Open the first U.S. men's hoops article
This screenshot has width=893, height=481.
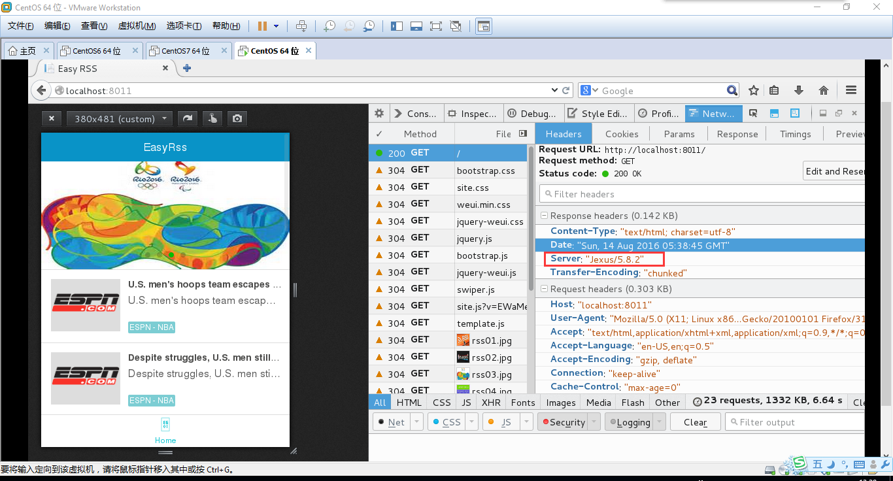[165, 306]
